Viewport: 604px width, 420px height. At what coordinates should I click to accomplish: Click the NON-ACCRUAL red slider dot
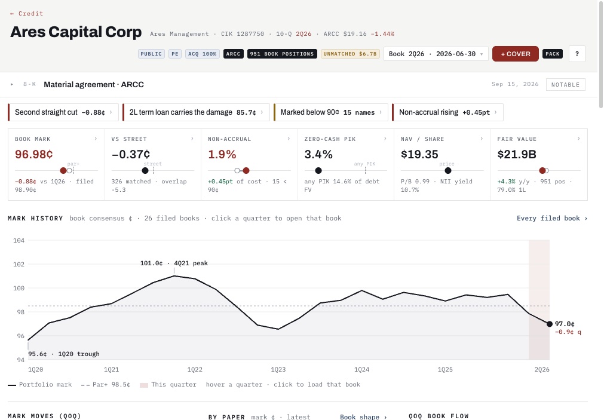pos(246,171)
